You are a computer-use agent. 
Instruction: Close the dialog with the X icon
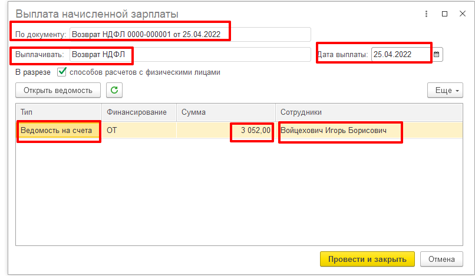(461, 14)
